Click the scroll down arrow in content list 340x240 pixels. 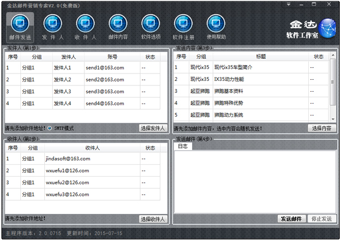[x=333, y=119]
